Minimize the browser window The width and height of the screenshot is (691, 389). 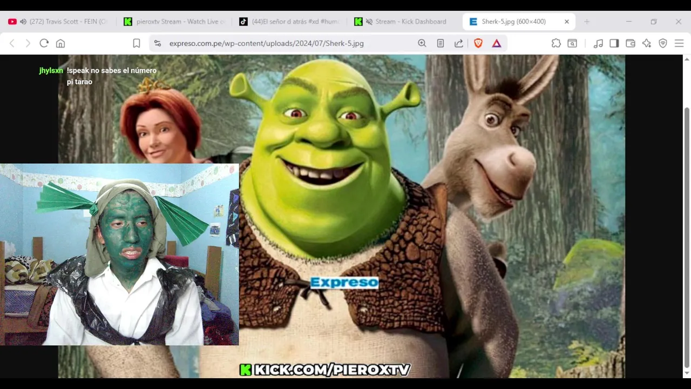pyautogui.click(x=629, y=22)
